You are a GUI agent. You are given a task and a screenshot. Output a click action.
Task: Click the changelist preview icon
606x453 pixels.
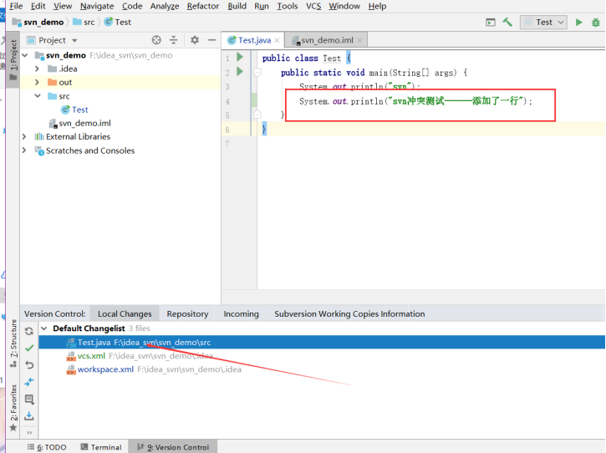[29, 400]
